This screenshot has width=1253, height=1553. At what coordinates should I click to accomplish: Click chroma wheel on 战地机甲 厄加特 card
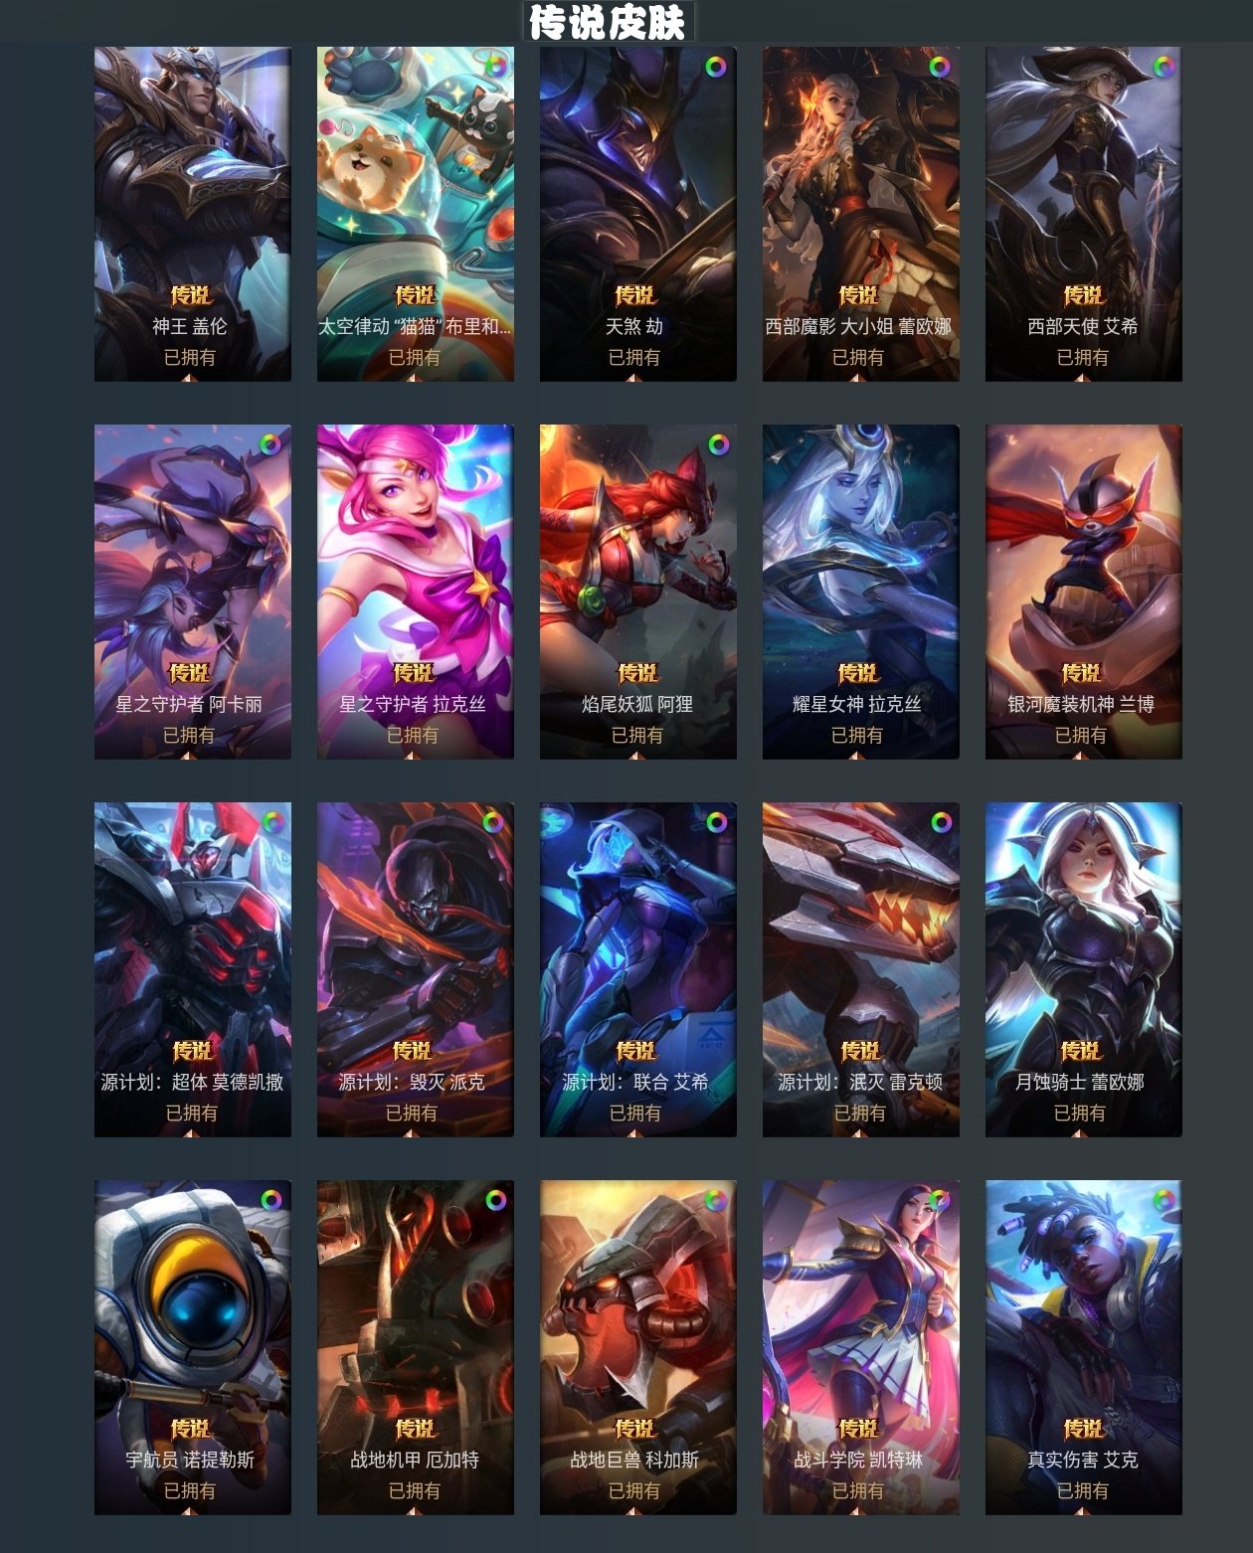click(495, 1200)
